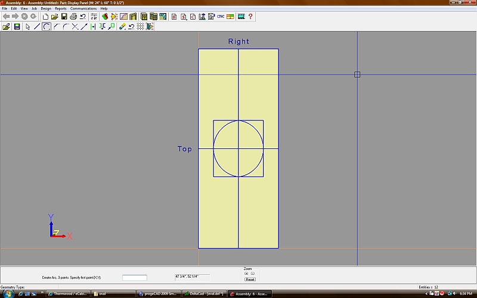Open the File menu
The image size is (477, 298).
point(5,9)
